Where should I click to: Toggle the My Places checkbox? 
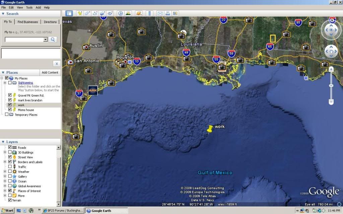(7, 78)
